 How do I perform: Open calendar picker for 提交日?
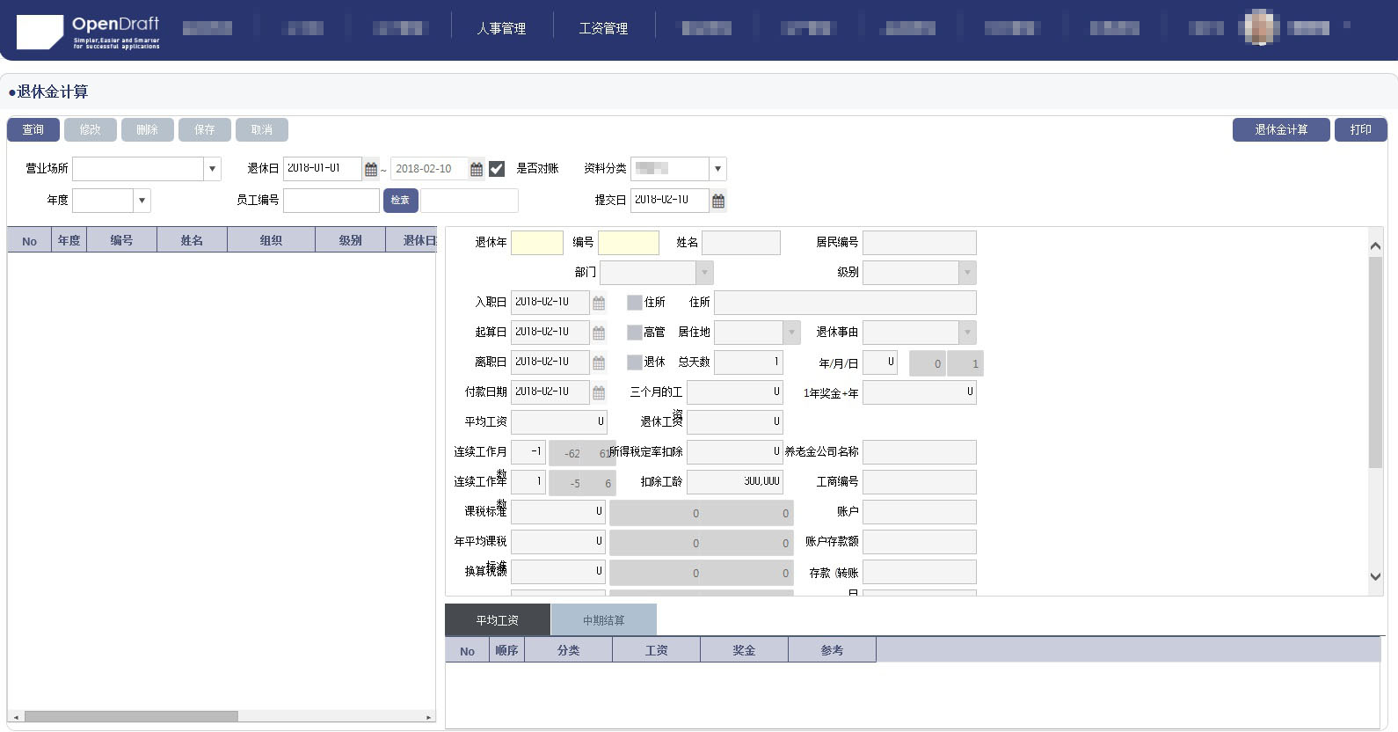(x=718, y=201)
